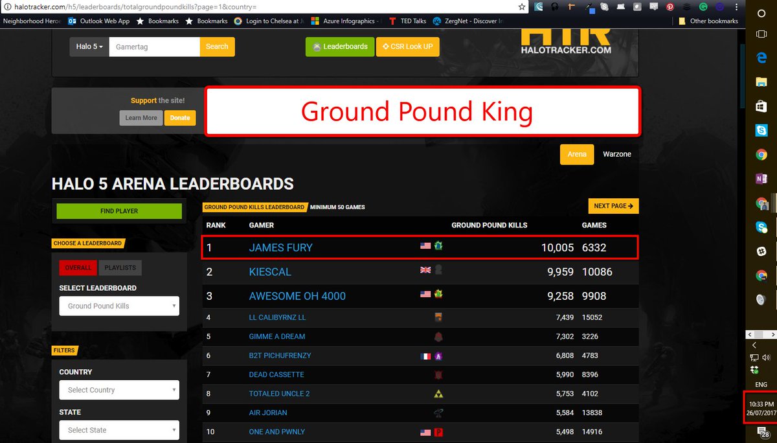Screen dimensions: 777x443
Task: Click the triforce emblem for TOTALED UNCLE 2
Action: tap(438, 393)
